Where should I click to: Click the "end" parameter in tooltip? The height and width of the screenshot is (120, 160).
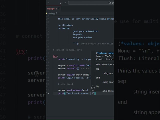click(x=98, y=78)
